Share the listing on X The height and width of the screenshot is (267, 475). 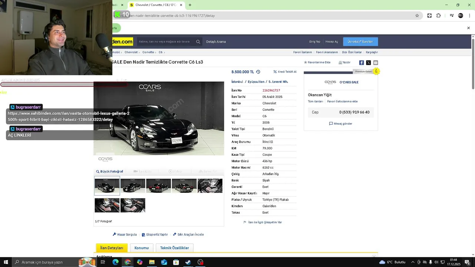[x=368, y=63]
